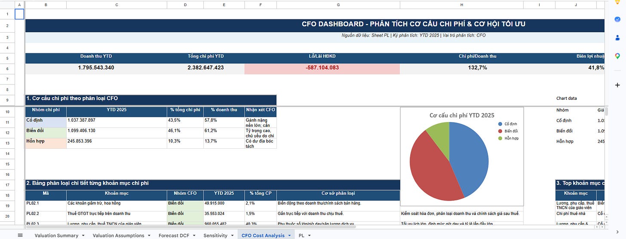Click Chart data label cell
Viewport: 626px width, 239px height.
coord(567,98)
